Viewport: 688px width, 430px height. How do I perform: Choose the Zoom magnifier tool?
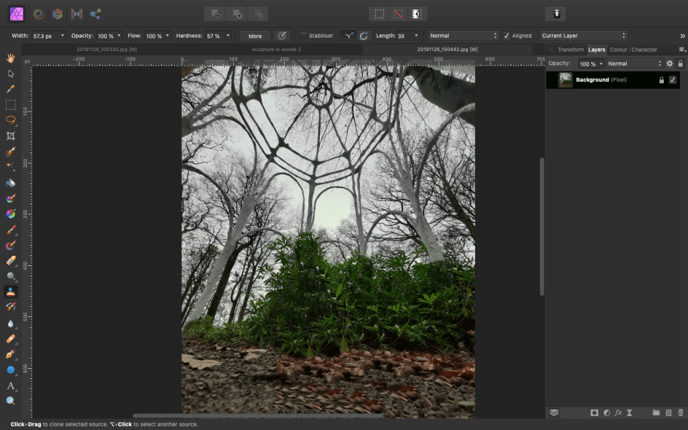coord(11,400)
